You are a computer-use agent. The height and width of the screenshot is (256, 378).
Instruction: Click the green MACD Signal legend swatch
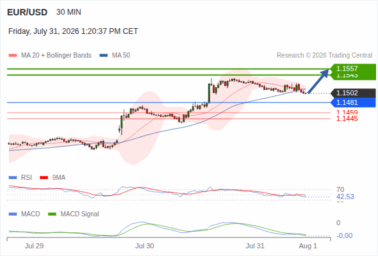tap(52, 214)
